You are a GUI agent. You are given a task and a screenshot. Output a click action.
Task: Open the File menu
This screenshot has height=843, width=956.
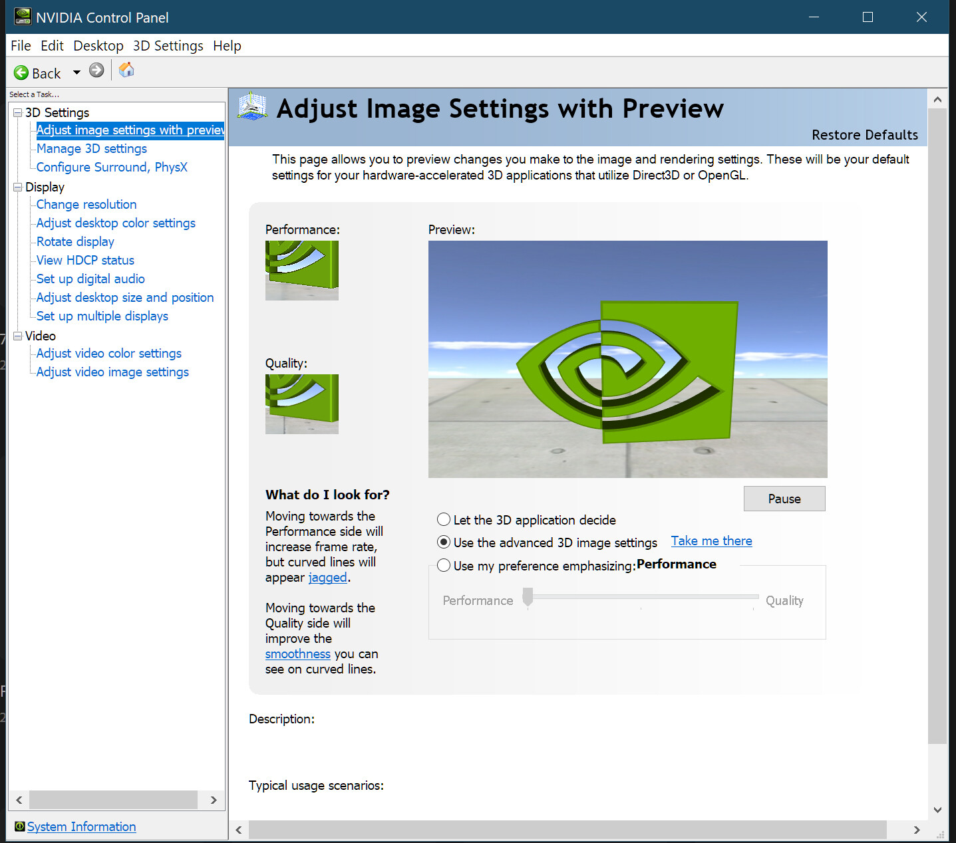(x=21, y=46)
